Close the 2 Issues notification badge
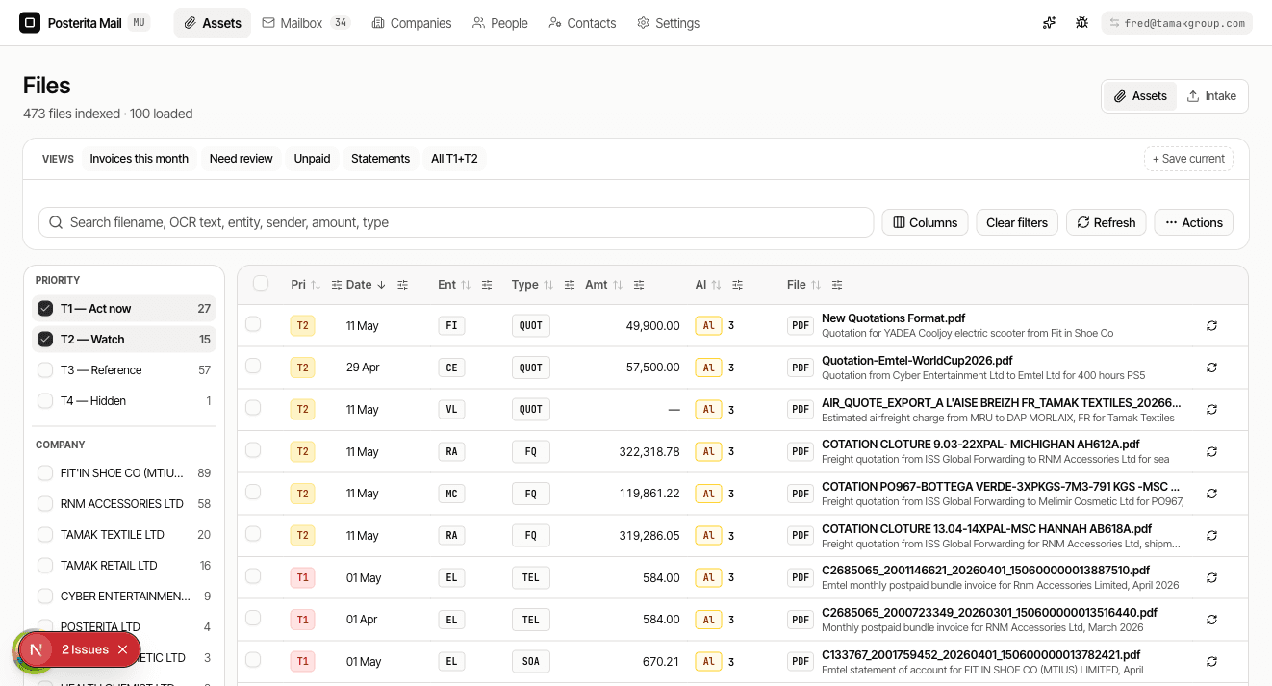The height and width of the screenshot is (686, 1272). [123, 649]
